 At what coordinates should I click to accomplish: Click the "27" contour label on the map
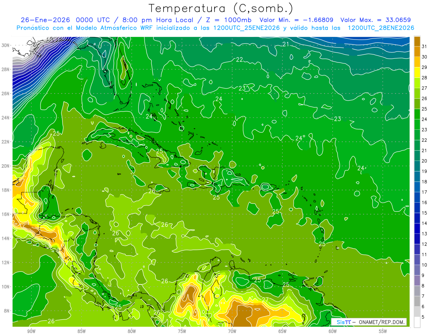[x=265, y=300]
